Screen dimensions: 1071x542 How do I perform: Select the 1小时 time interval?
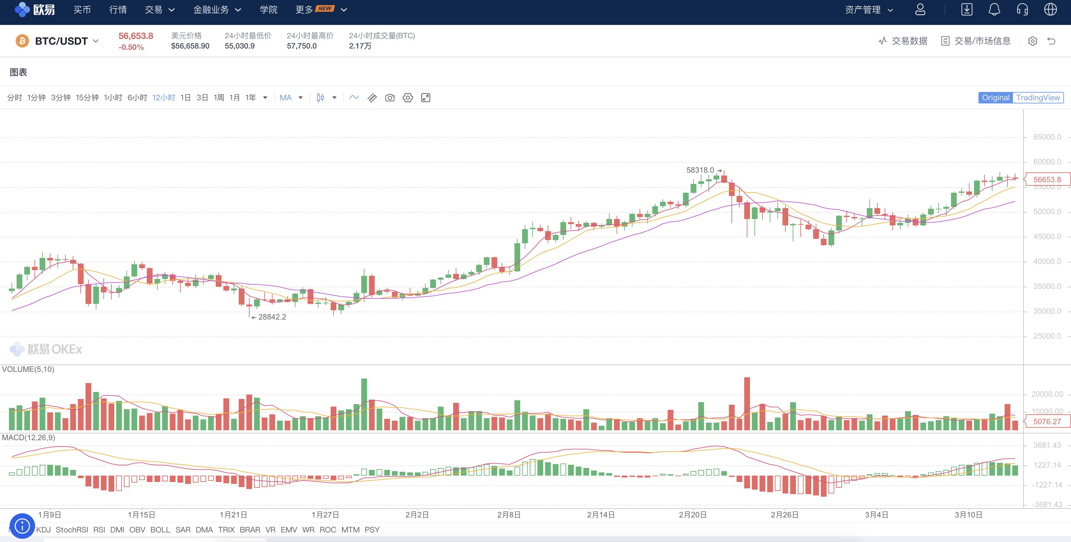click(113, 98)
